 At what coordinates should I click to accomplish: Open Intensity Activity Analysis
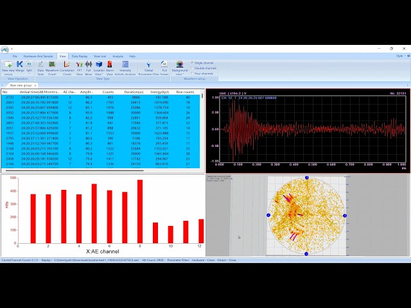point(125,68)
